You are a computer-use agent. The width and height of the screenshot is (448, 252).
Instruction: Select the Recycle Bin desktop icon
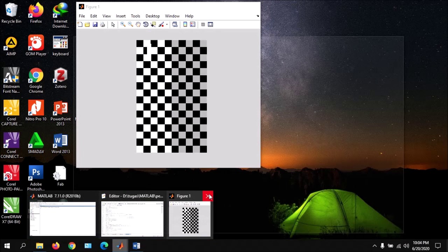(11, 14)
